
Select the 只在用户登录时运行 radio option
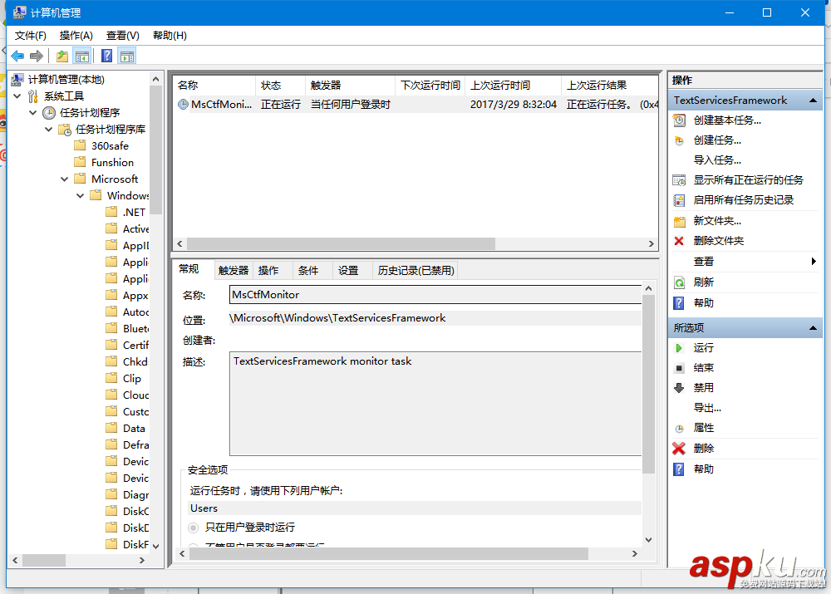click(x=192, y=528)
